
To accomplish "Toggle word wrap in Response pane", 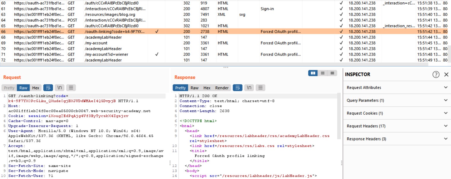I will pos(237,88).
